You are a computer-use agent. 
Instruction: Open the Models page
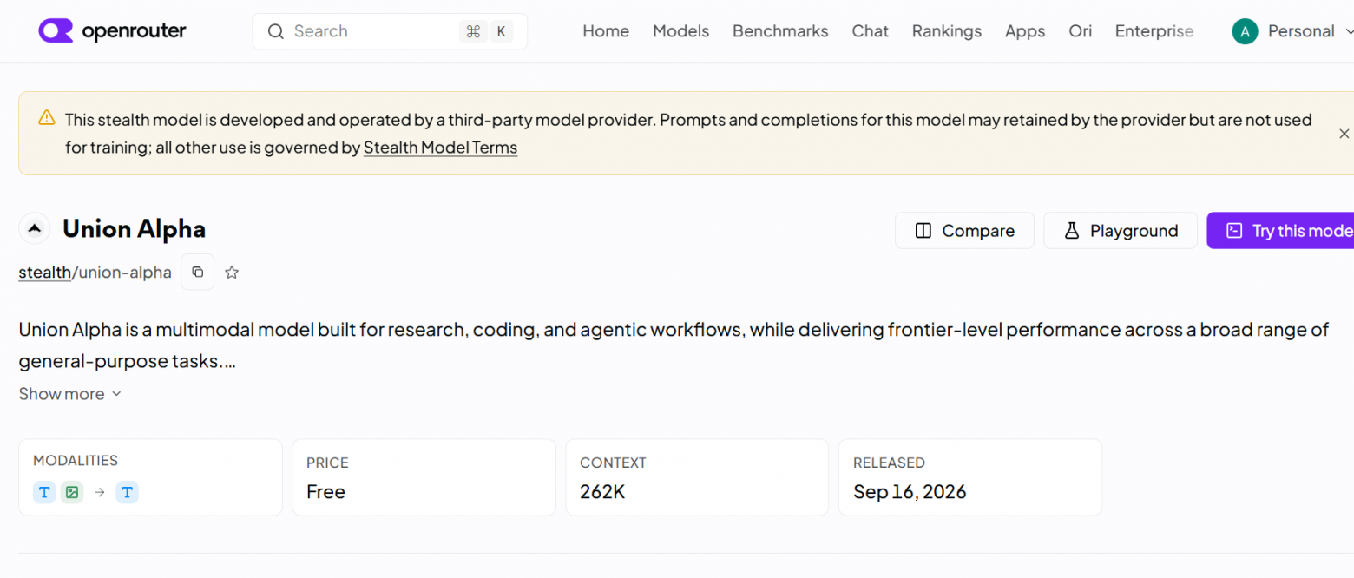[x=680, y=31]
